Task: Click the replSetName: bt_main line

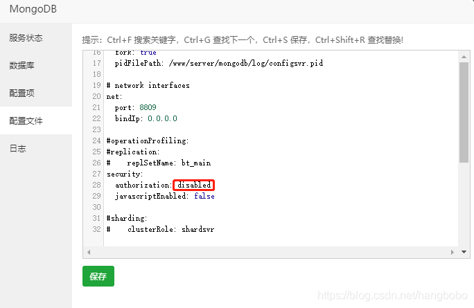Action: coord(159,163)
